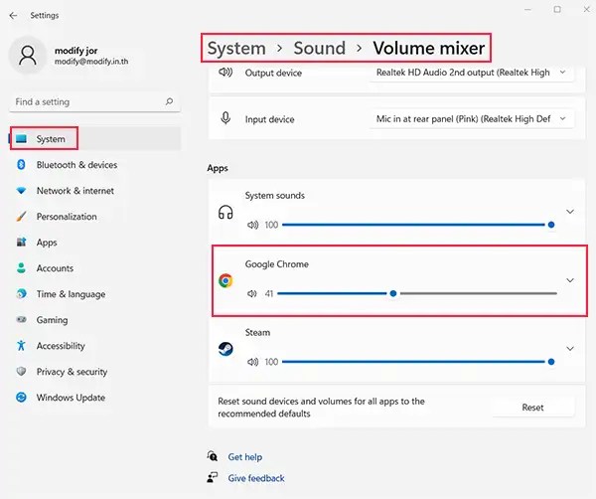596x499 pixels.
Task: Click the Give feedback icon
Action: coord(213,477)
